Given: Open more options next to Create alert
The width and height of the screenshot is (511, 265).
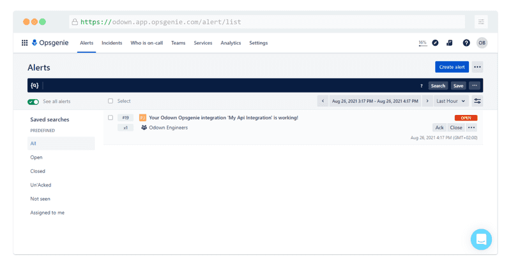Looking at the screenshot, I should (x=477, y=67).
